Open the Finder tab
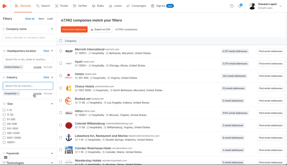Image resolution: width=287 pixels, height=165 pixels. (62, 6)
